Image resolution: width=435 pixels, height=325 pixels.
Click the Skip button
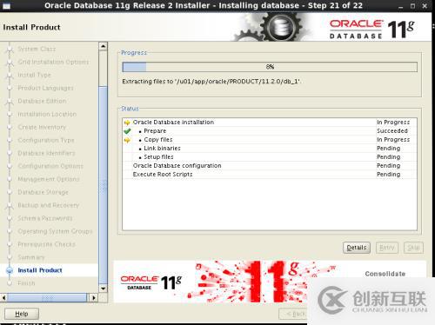413,248
